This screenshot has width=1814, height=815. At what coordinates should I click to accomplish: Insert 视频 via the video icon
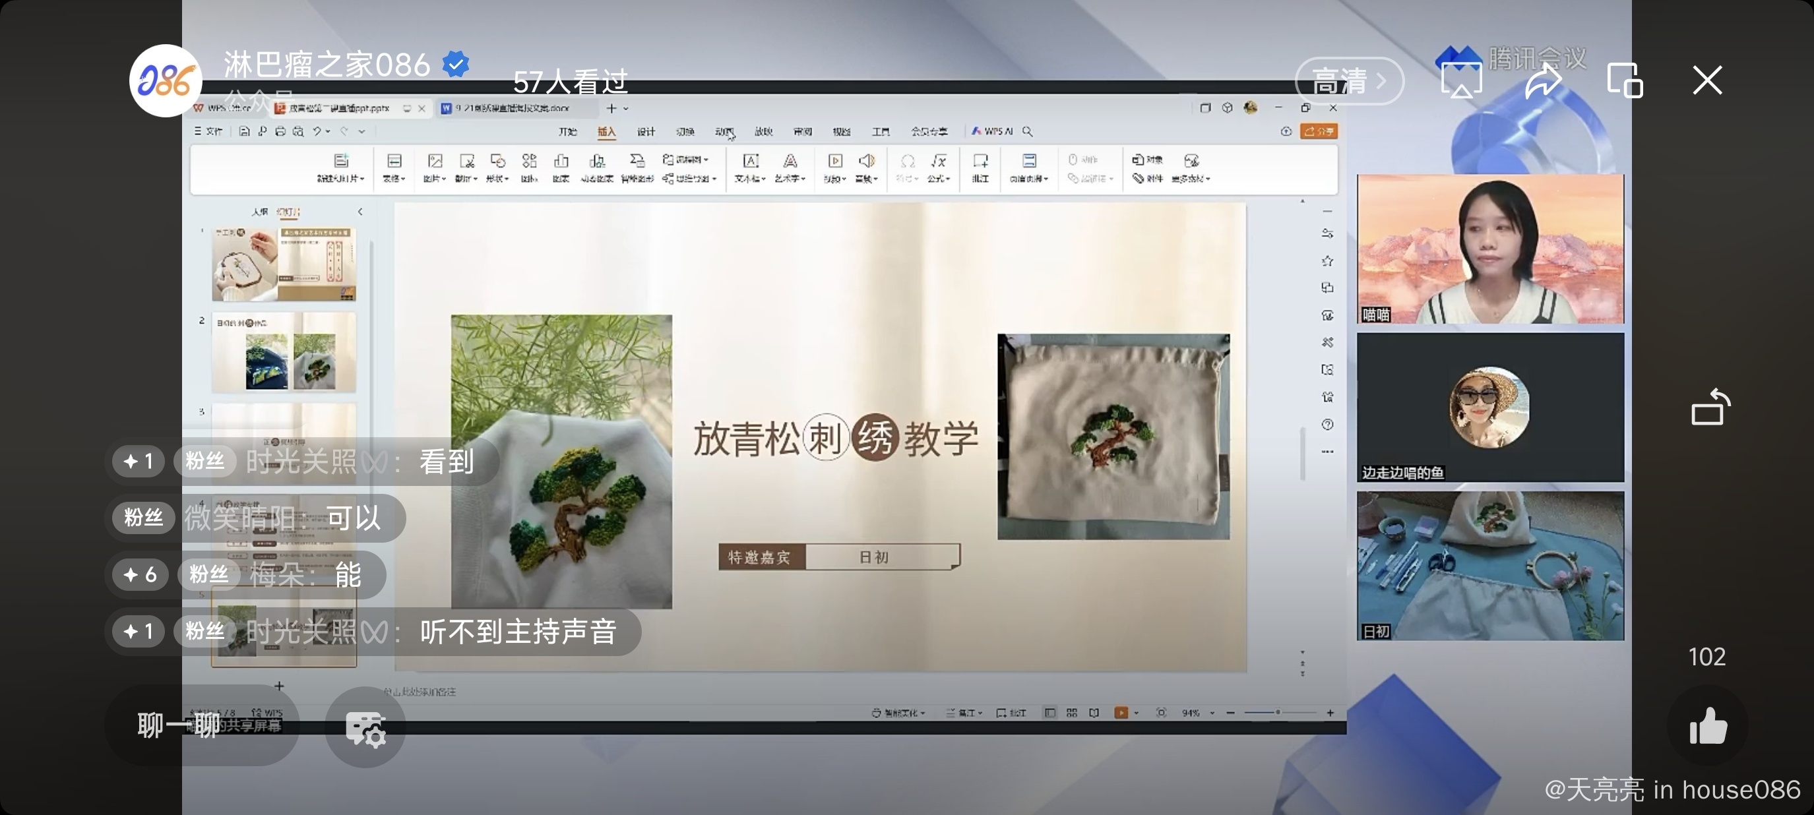pyautogui.click(x=835, y=168)
